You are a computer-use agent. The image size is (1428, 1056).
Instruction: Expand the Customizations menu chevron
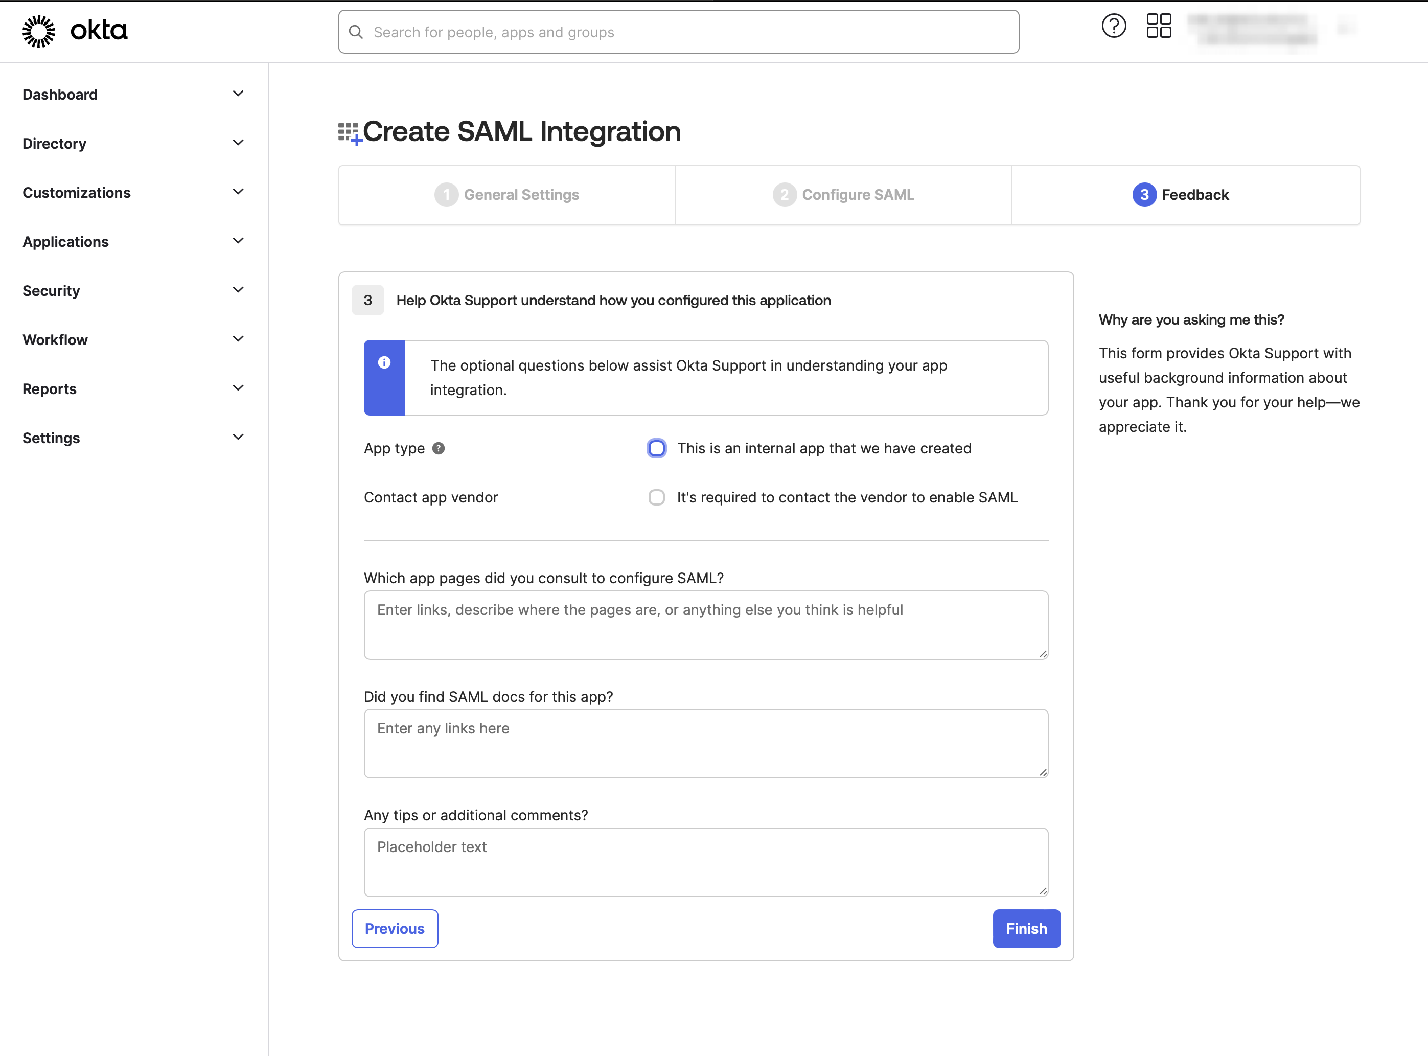click(238, 192)
